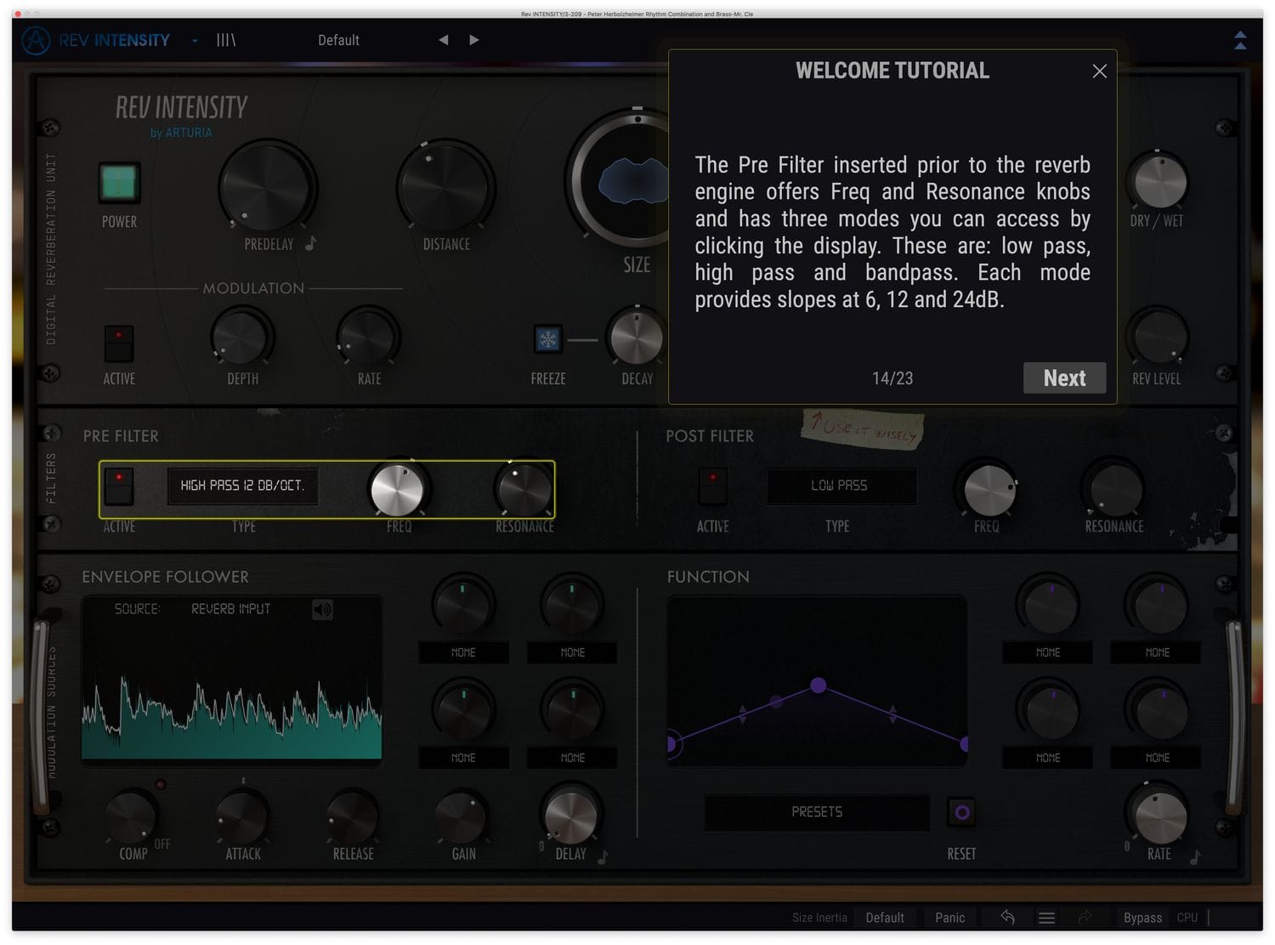
Task: Click Next in the Welcome Tutorial
Action: coord(1063,379)
